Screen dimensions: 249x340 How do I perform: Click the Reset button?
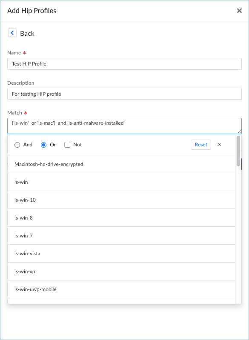pos(201,145)
